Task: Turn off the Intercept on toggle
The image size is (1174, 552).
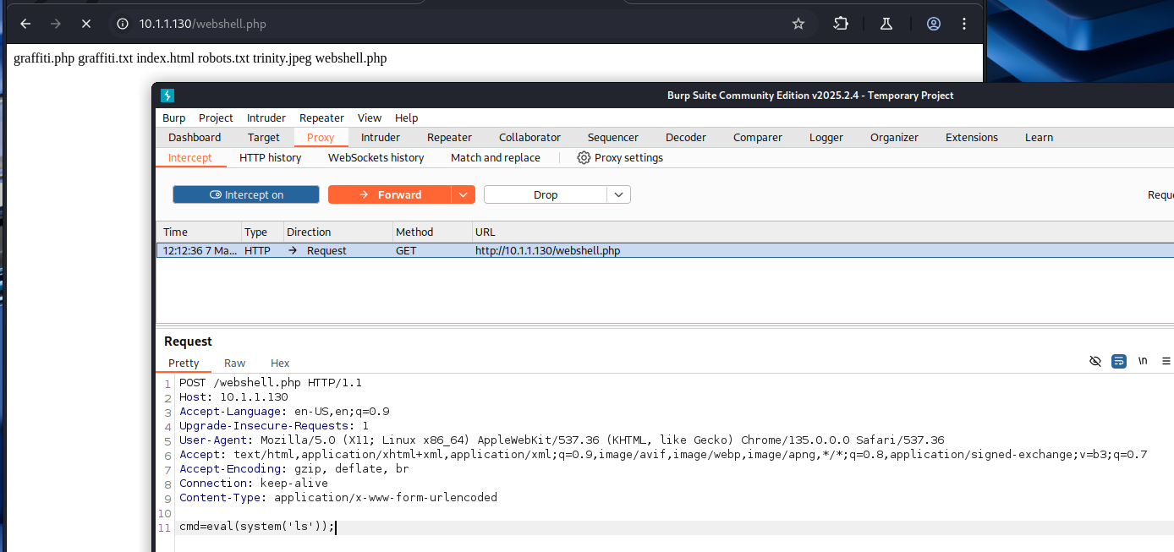Action: click(x=246, y=194)
